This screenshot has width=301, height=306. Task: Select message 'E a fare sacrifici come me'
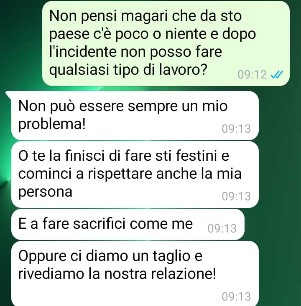[128, 225]
